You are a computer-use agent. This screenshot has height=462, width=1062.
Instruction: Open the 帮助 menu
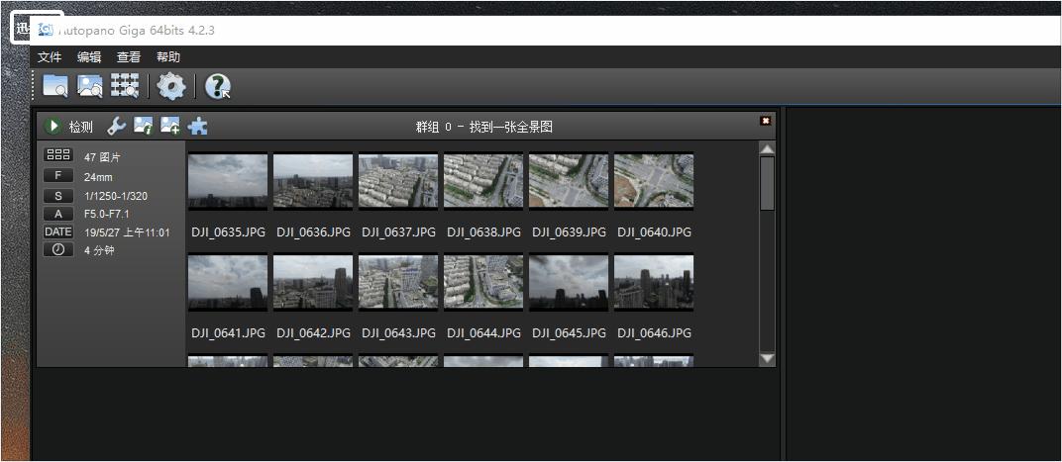click(168, 56)
